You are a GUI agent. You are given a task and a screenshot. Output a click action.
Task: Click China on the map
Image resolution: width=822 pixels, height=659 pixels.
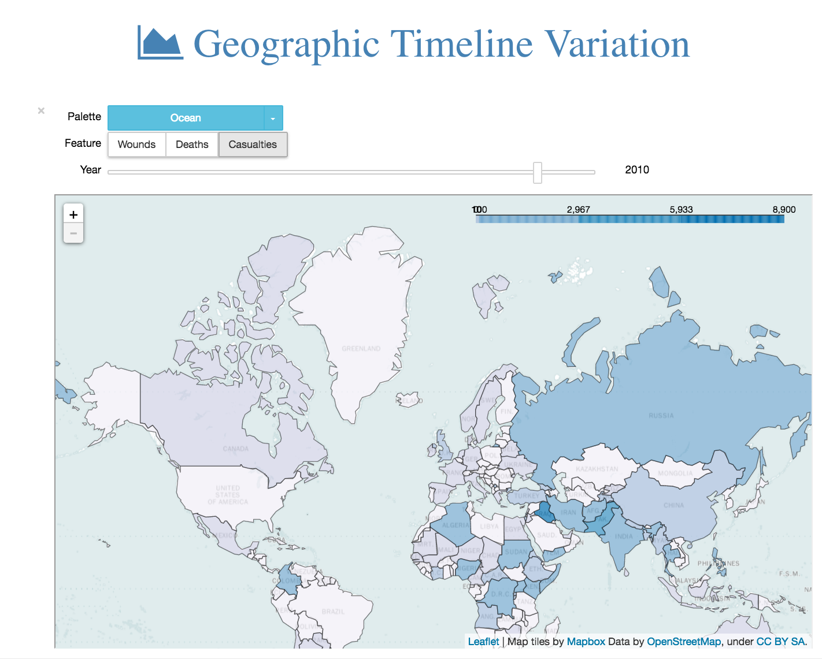pyautogui.click(x=673, y=505)
